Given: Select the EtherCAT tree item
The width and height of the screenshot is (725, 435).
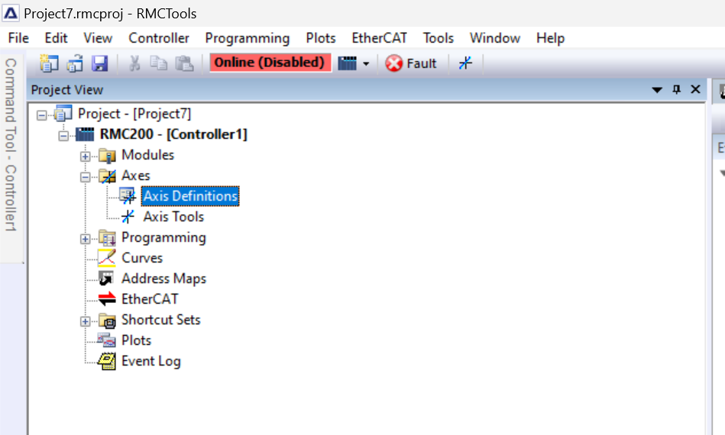Looking at the screenshot, I should tap(150, 298).
